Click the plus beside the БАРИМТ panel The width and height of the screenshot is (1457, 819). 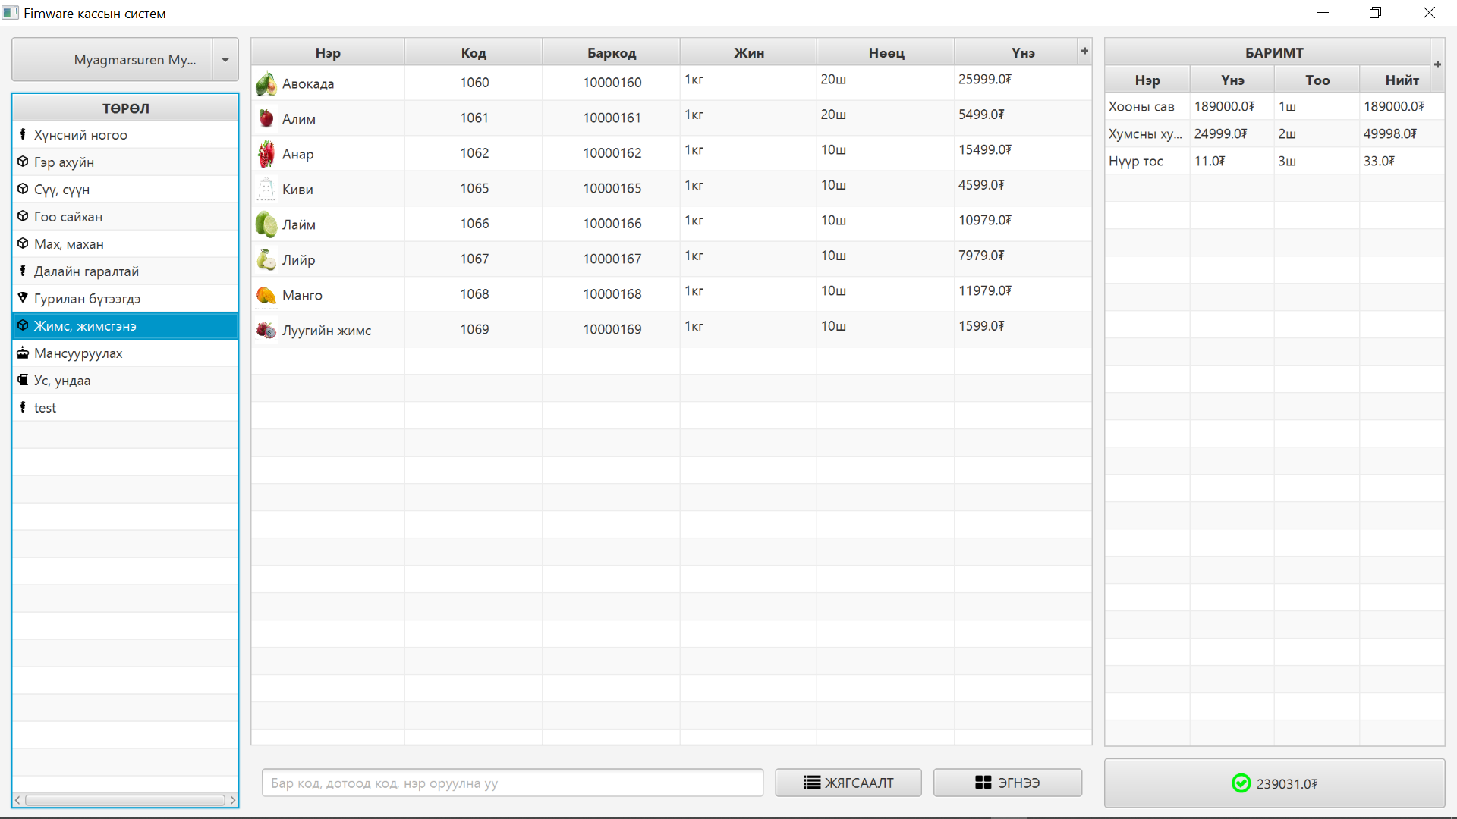pyautogui.click(x=1437, y=64)
